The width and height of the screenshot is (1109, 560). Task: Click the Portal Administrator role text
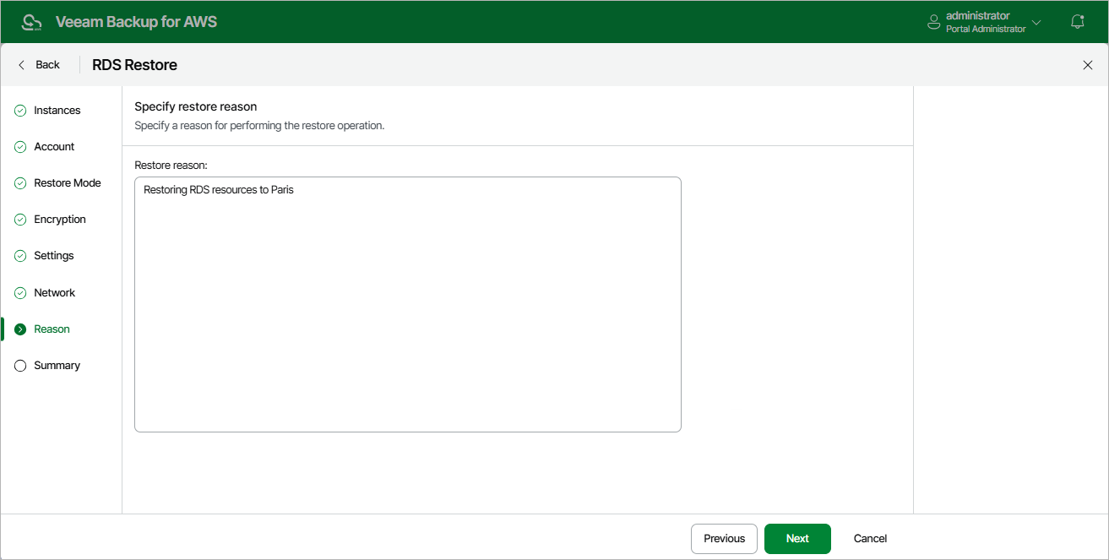[x=986, y=29]
